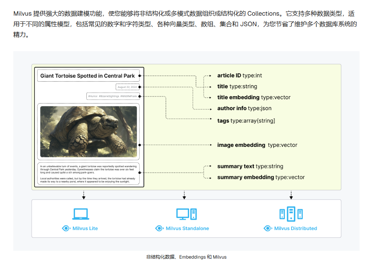Click the August 22, 2024 date box

pos(127,87)
